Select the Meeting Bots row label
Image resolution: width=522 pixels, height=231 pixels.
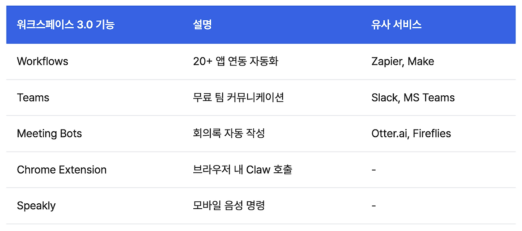49,134
